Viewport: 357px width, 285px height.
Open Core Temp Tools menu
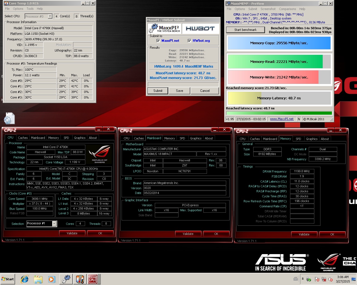tap(30, 9)
